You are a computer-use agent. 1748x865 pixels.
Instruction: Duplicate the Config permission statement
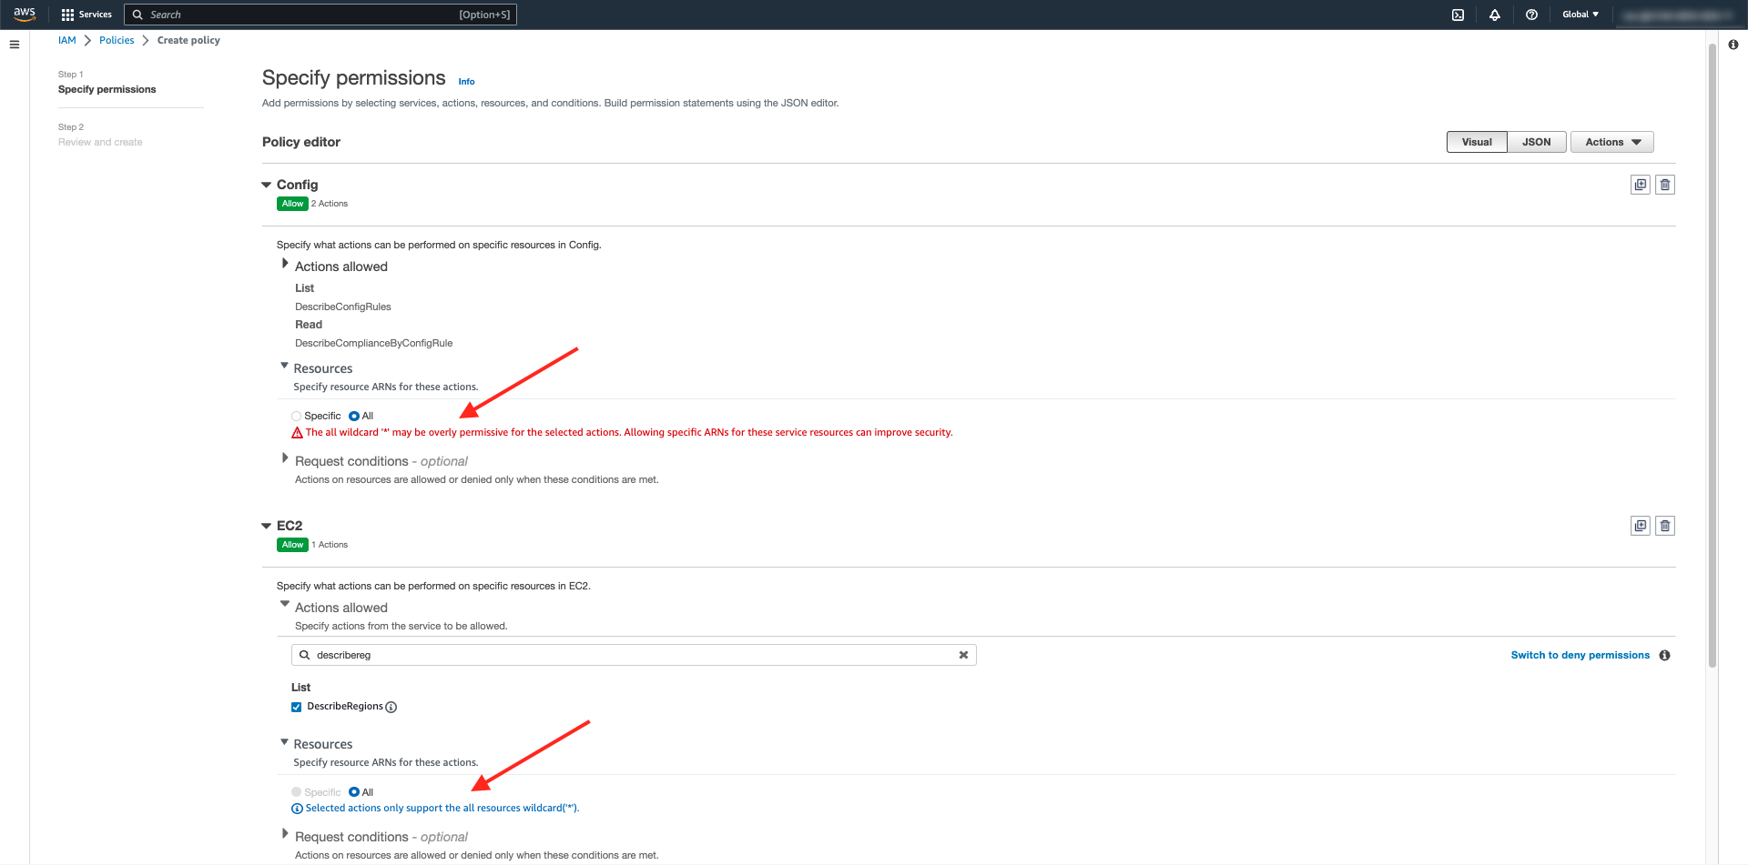1641,185
